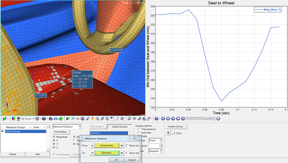Image resolution: width=288 pixels, height=163 pixels.
Task: Click the animation timeline slider
Action: click(x=200, y=118)
